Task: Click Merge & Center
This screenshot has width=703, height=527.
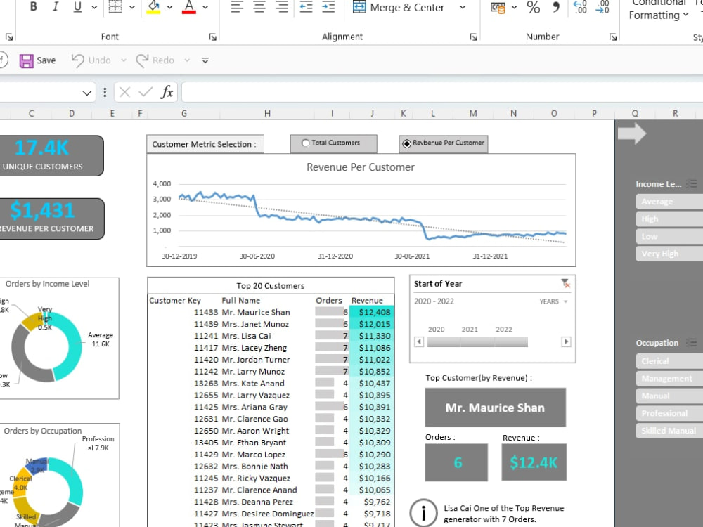Action: point(399,8)
